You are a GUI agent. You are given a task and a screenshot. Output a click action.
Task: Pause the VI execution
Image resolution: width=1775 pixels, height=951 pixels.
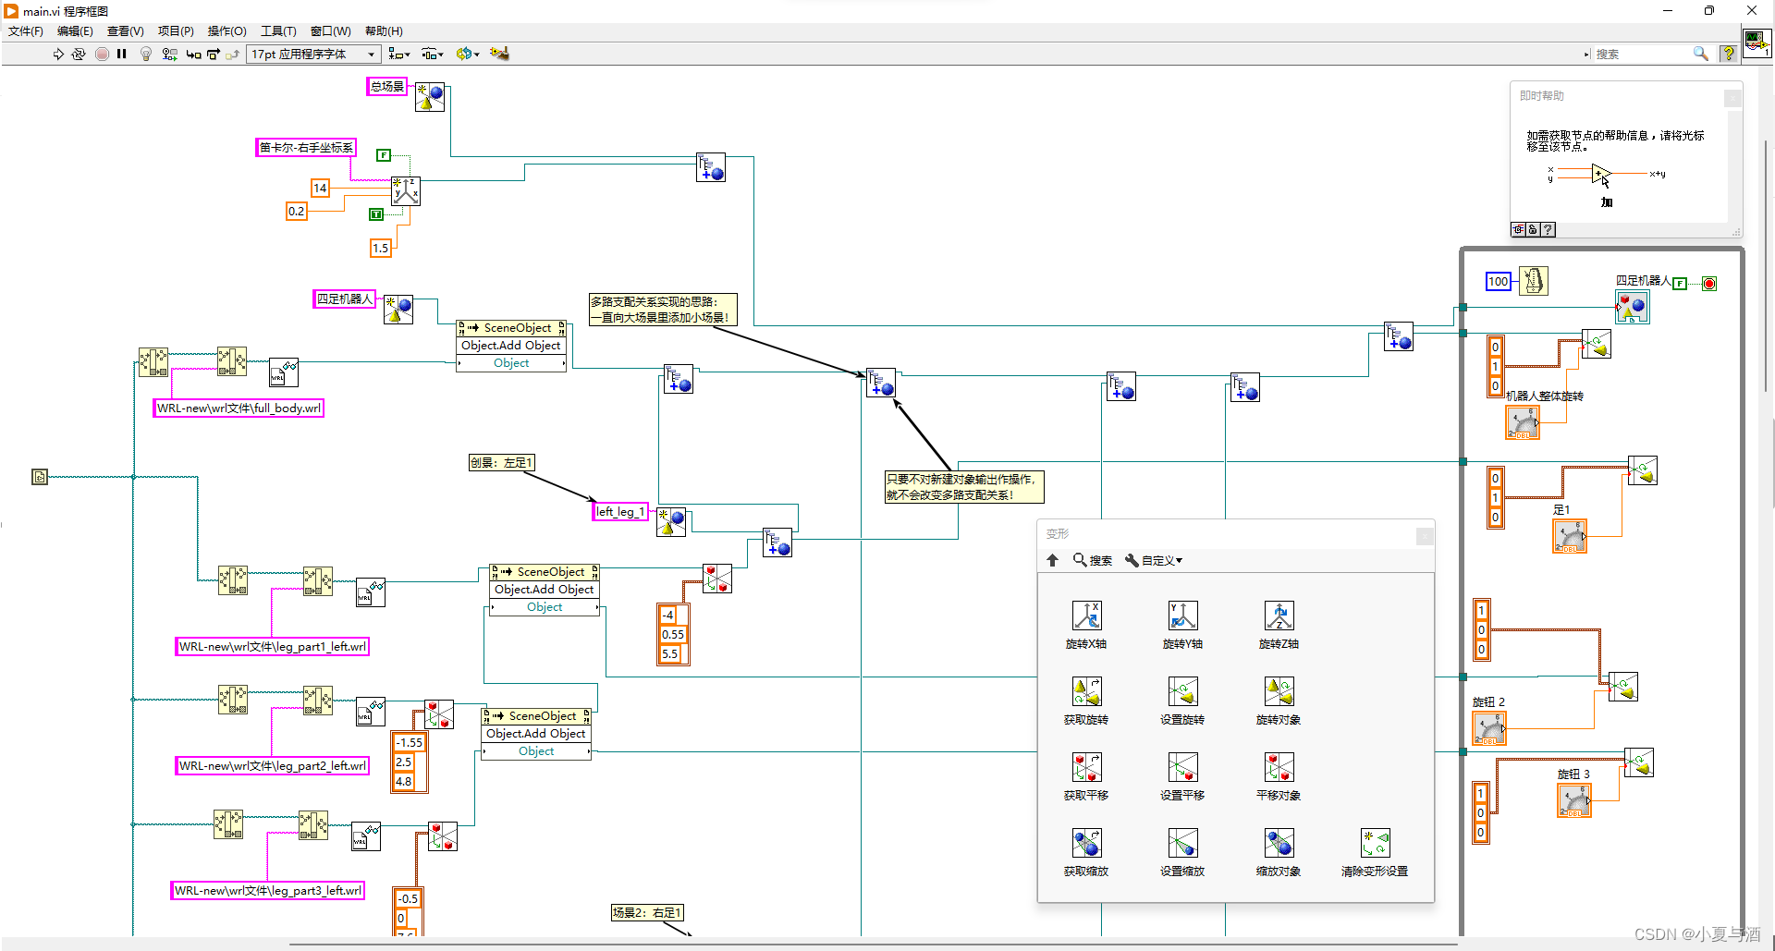pyautogui.click(x=121, y=54)
